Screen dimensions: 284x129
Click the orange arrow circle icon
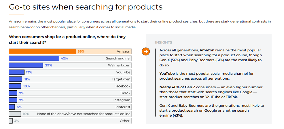146,51
